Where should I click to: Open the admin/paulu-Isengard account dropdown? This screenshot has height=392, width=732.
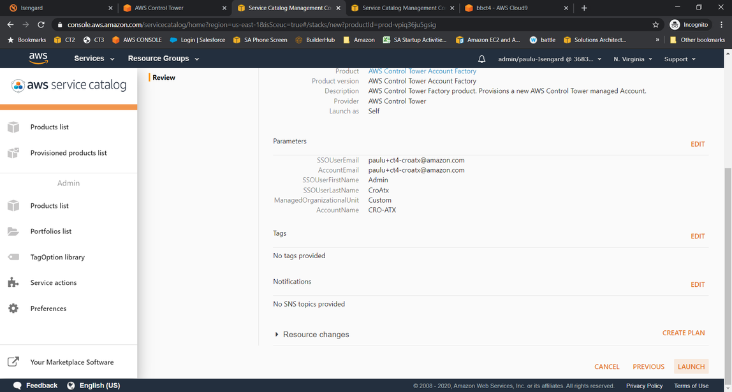tap(550, 59)
